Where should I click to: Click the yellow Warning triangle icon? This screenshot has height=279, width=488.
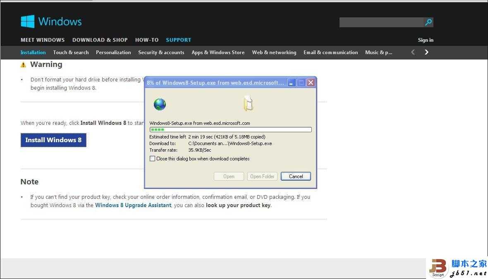coord(23,65)
